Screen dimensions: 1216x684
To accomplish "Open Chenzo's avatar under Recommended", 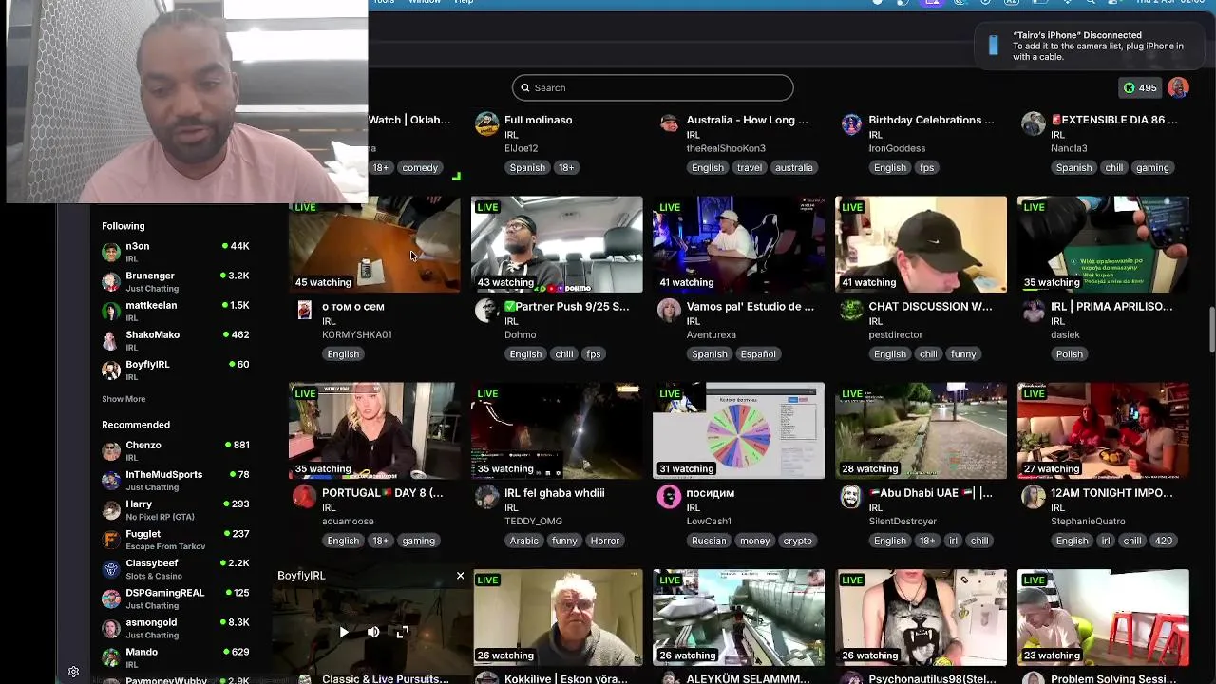I will coord(111,450).
